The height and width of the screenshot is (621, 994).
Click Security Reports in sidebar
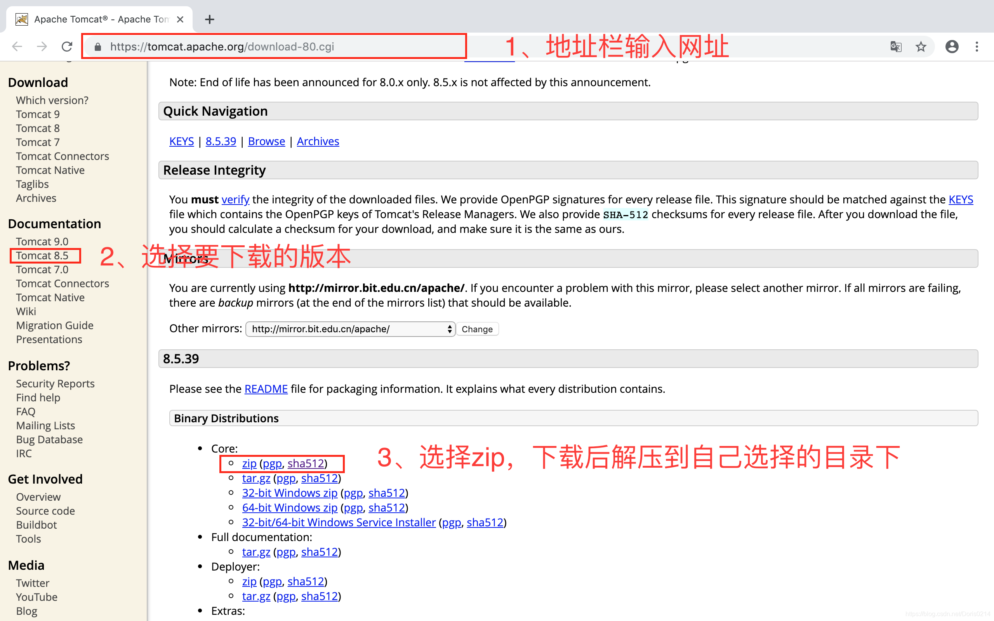click(x=55, y=383)
